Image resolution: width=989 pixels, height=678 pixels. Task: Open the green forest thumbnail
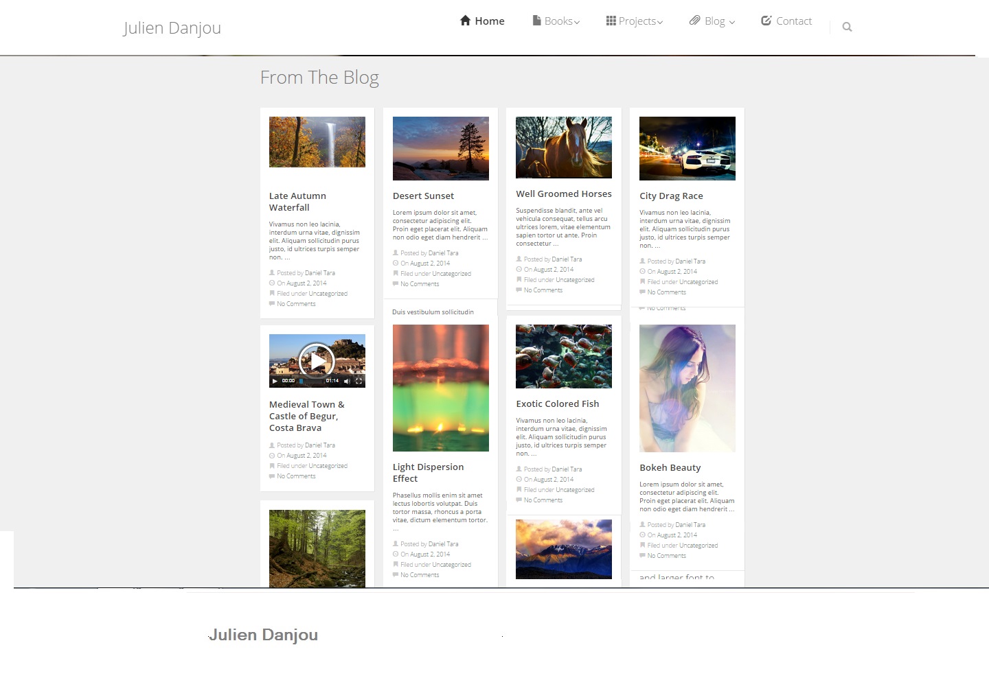[x=317, y=548]
